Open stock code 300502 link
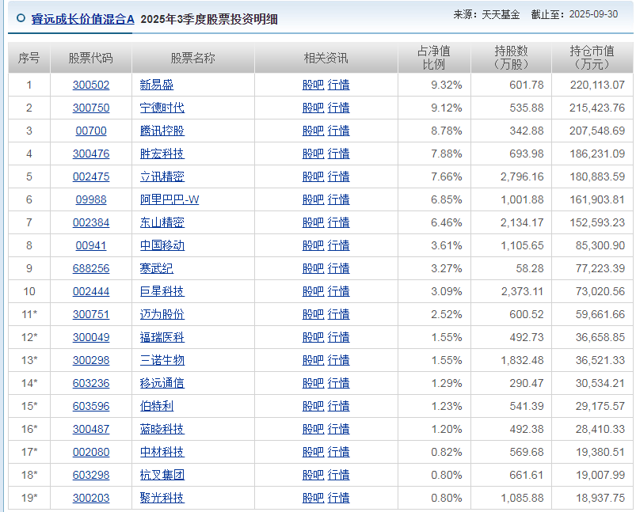 [91, 85]
